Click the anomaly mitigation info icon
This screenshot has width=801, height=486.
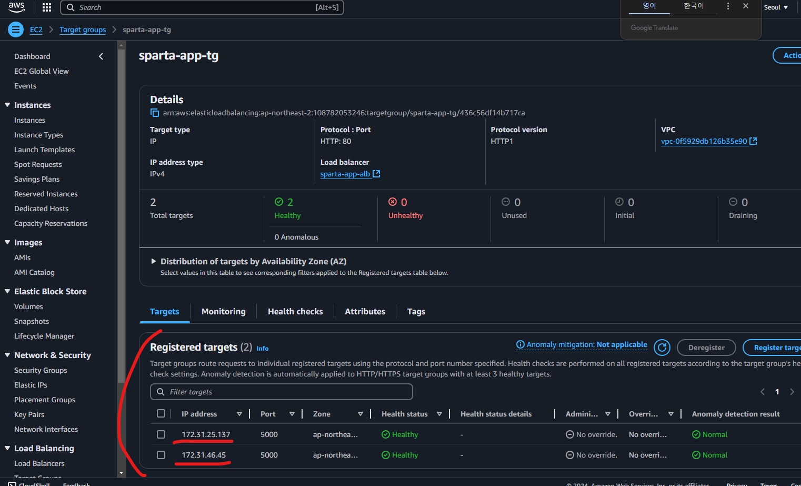pos(520,344)
